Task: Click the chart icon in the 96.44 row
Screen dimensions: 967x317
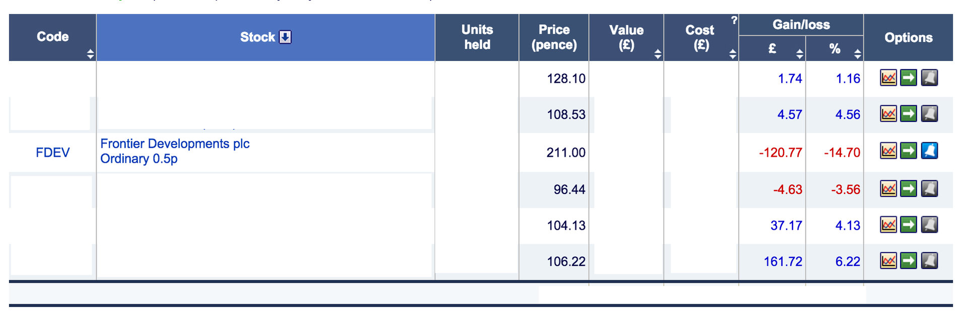Action: click(888, 189)
